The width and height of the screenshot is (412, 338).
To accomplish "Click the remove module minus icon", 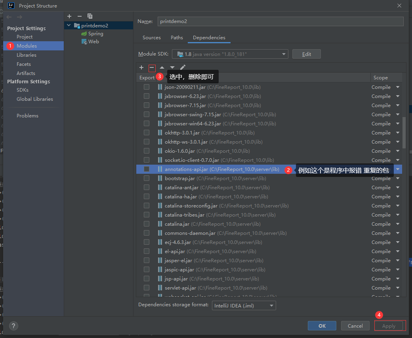I will click(x=80, y=16).
